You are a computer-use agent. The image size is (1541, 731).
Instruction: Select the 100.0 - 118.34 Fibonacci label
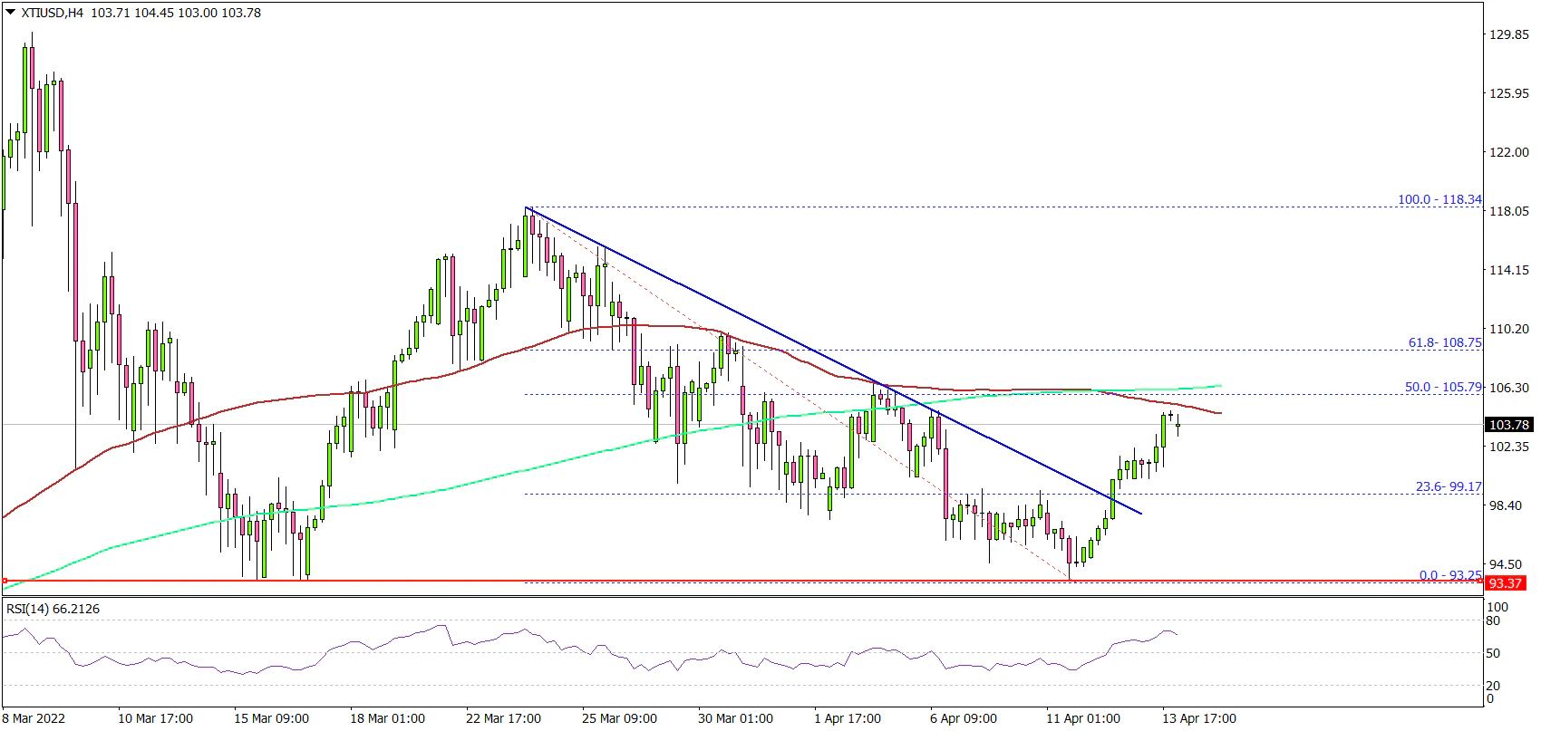(1439, 199)
